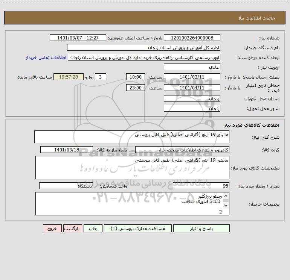Click buyer organization name field
290x280 pixels.
[143, 47]
